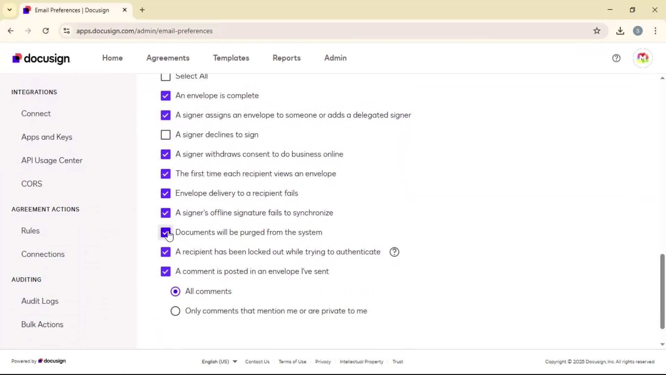This screenshot has height=375, width=666.
Task: Open Audit Logs
Action: [40, 301]
